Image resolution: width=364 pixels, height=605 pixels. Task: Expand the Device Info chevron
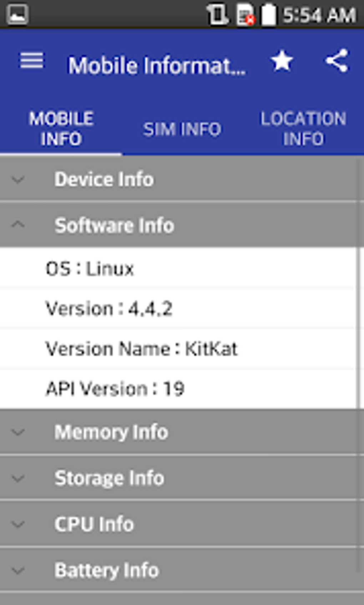18,179
